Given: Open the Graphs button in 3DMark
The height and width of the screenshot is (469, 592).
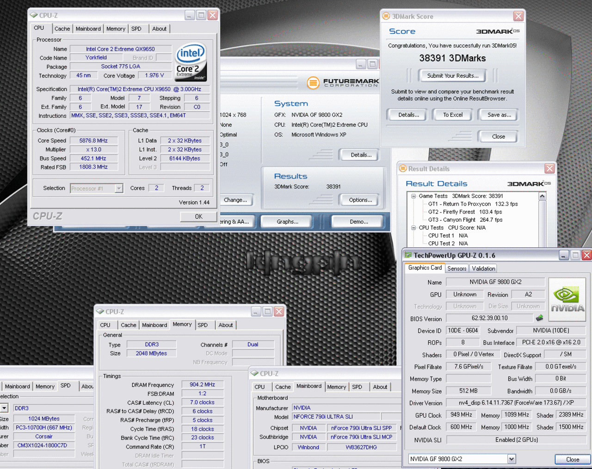Looking at the screenshot, I should 288,222.
